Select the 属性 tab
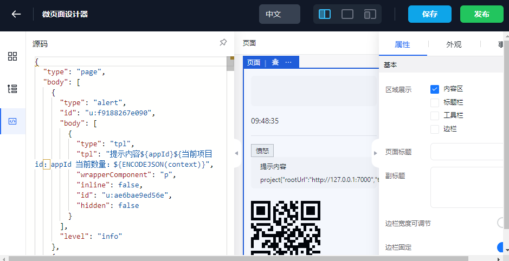 [402, 44]
